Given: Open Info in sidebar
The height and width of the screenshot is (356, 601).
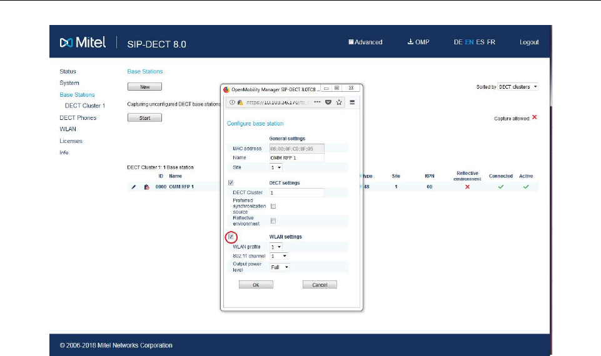Looking at the screenshot, I should 64,152.
